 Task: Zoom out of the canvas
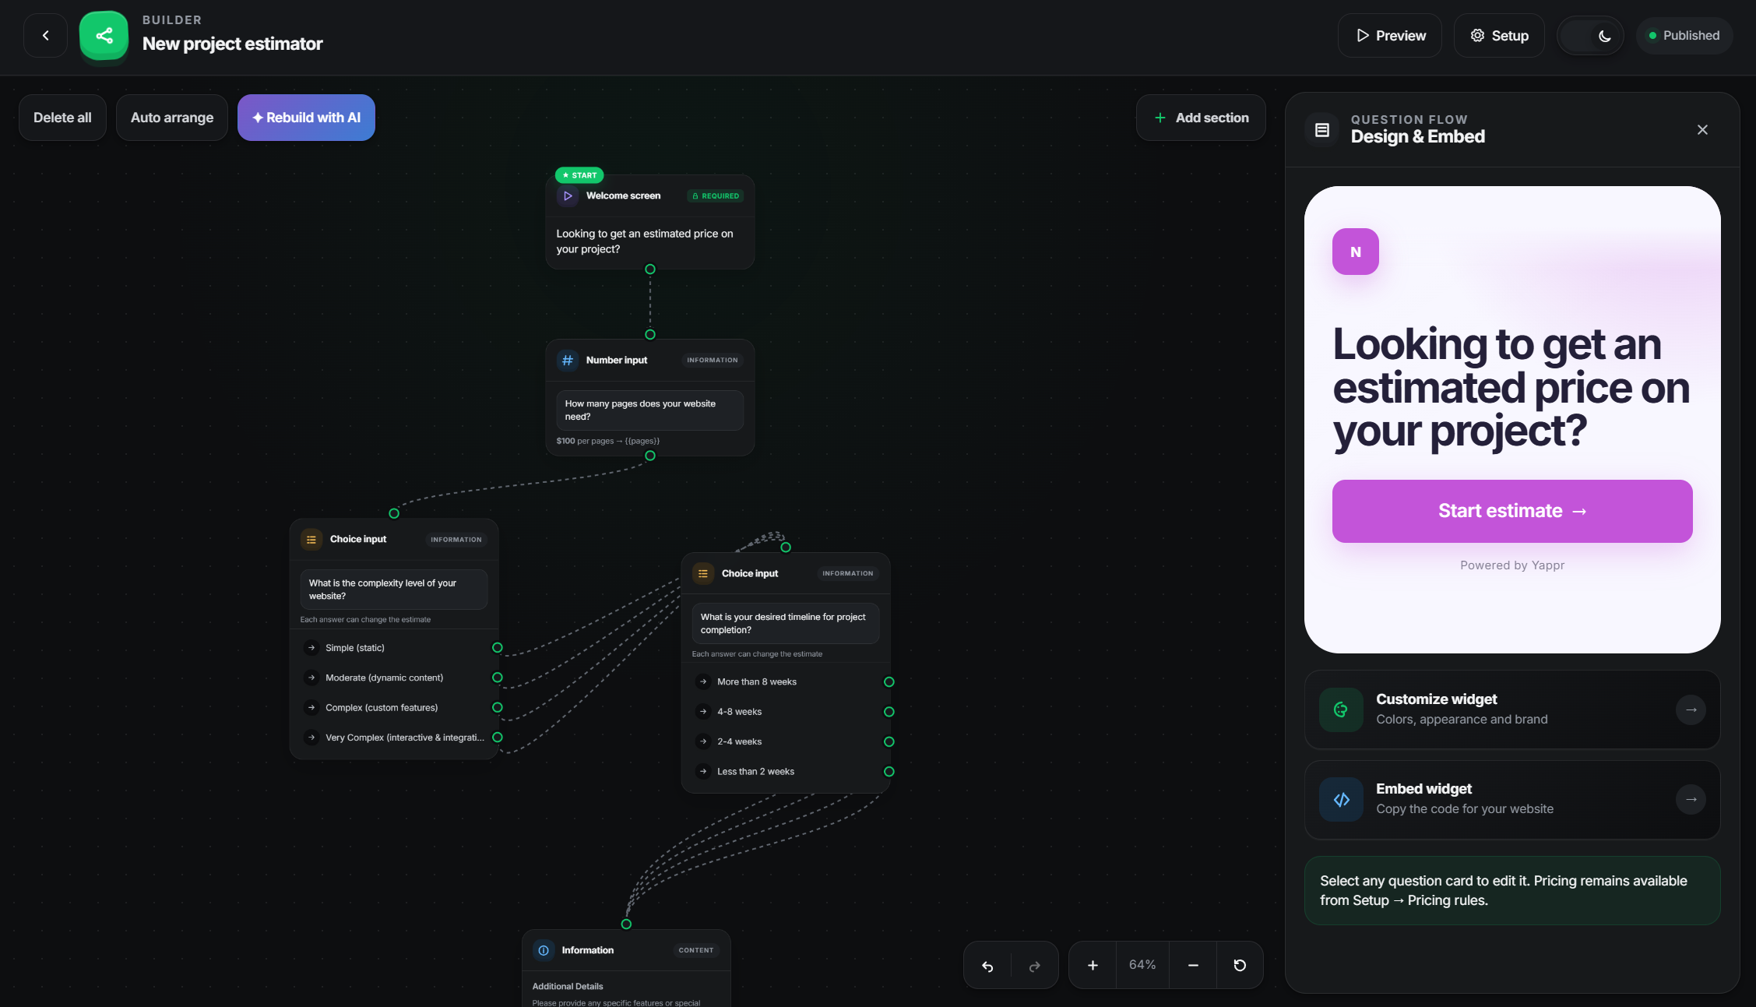(x=1193, y=966)
